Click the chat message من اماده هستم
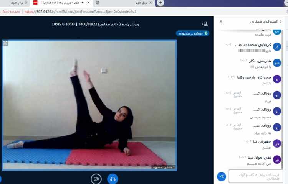Image resolution: width=288 pixels, height=184 pixels. tap(259, 164)
